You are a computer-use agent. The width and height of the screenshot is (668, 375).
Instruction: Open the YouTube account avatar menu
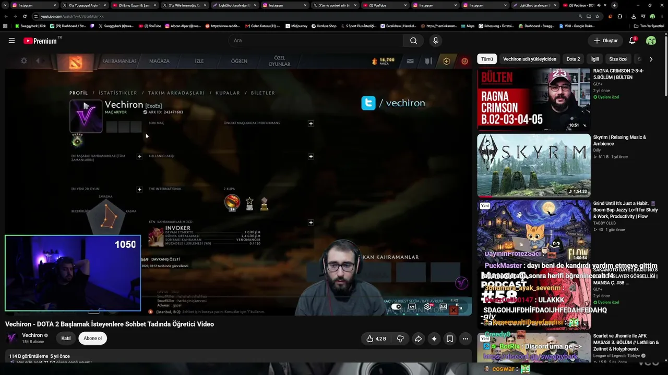[x=651, y=41]
